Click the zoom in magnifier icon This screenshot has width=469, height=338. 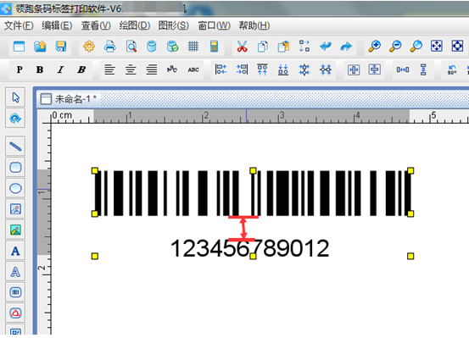click(x=374, y=47)
